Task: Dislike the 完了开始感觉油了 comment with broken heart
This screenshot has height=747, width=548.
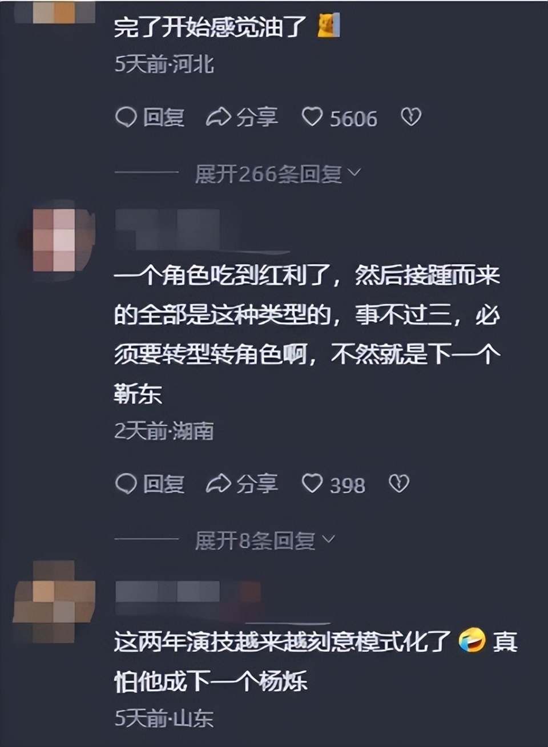Action: pyautogui.click(x=411, y=118)
